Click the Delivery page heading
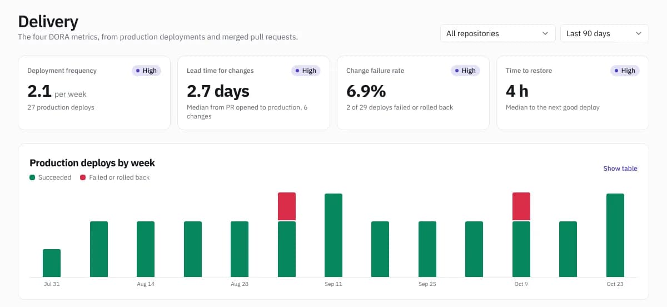Viewport: 667px width, 307px height. 48,22
